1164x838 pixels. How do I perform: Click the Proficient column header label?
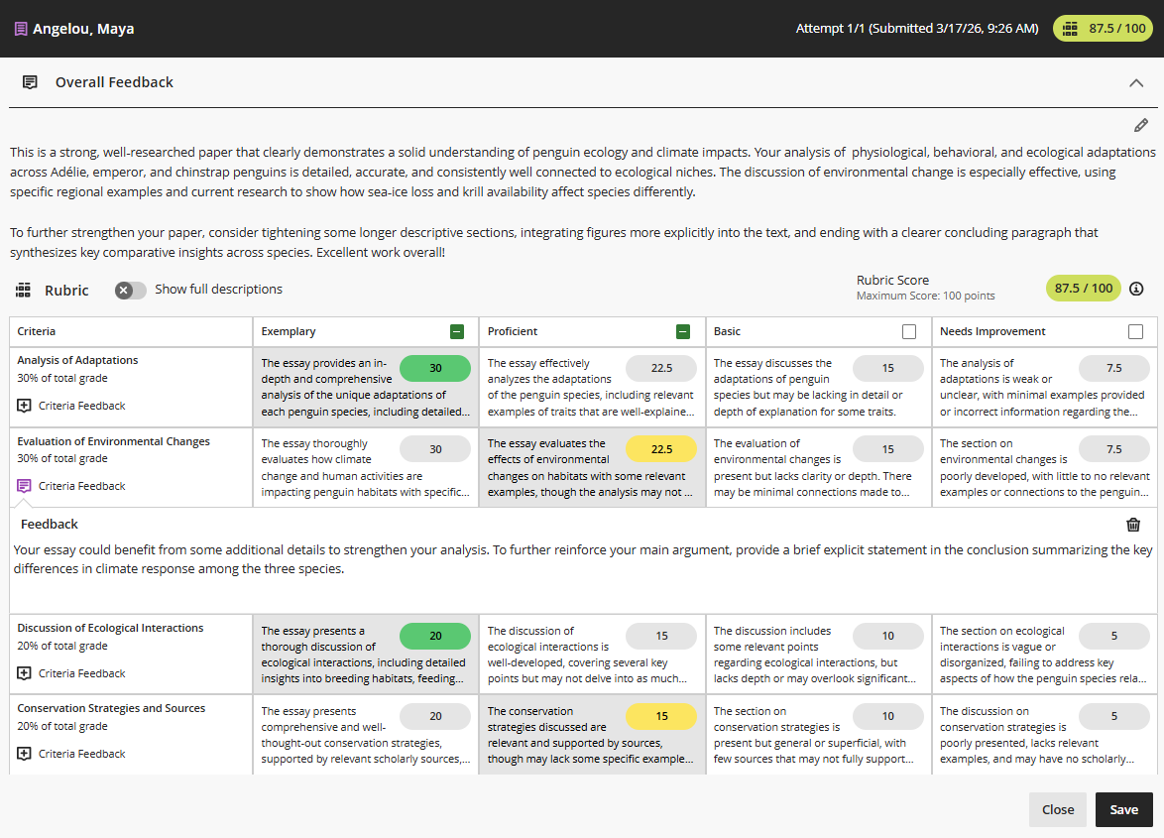513,332
